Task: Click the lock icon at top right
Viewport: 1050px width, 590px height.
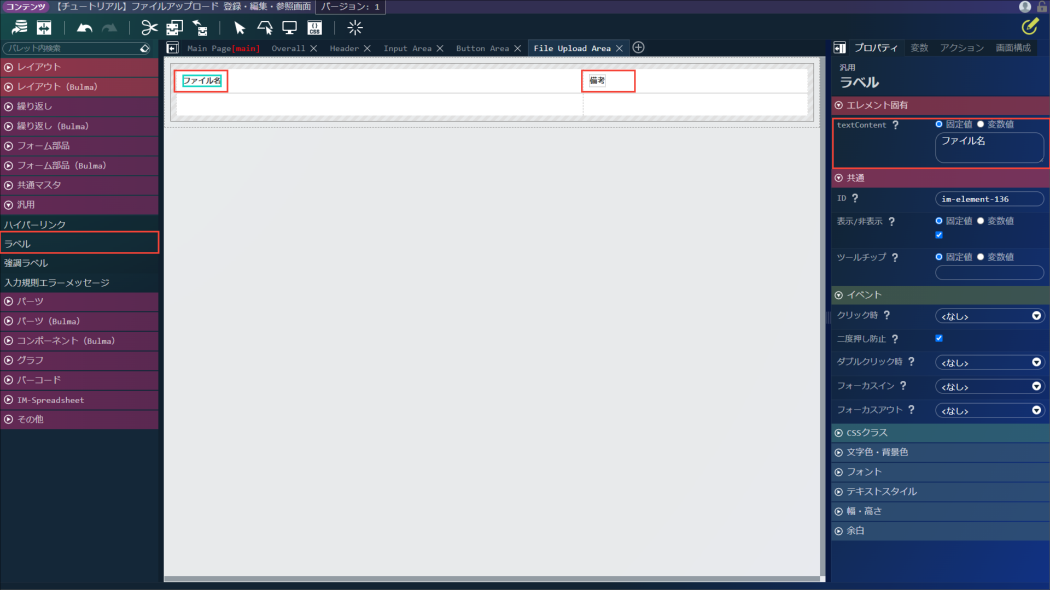Action: click(1042, 7)
